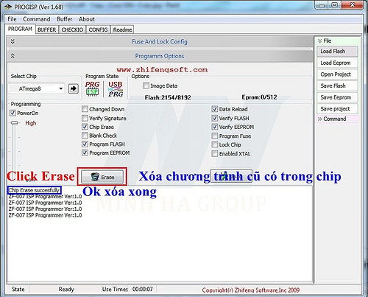Image resolution: width=368 pixels, height=297 pixels.
Task: Collapse the File section chevron in sidebar
Action: tap(319, 41)
